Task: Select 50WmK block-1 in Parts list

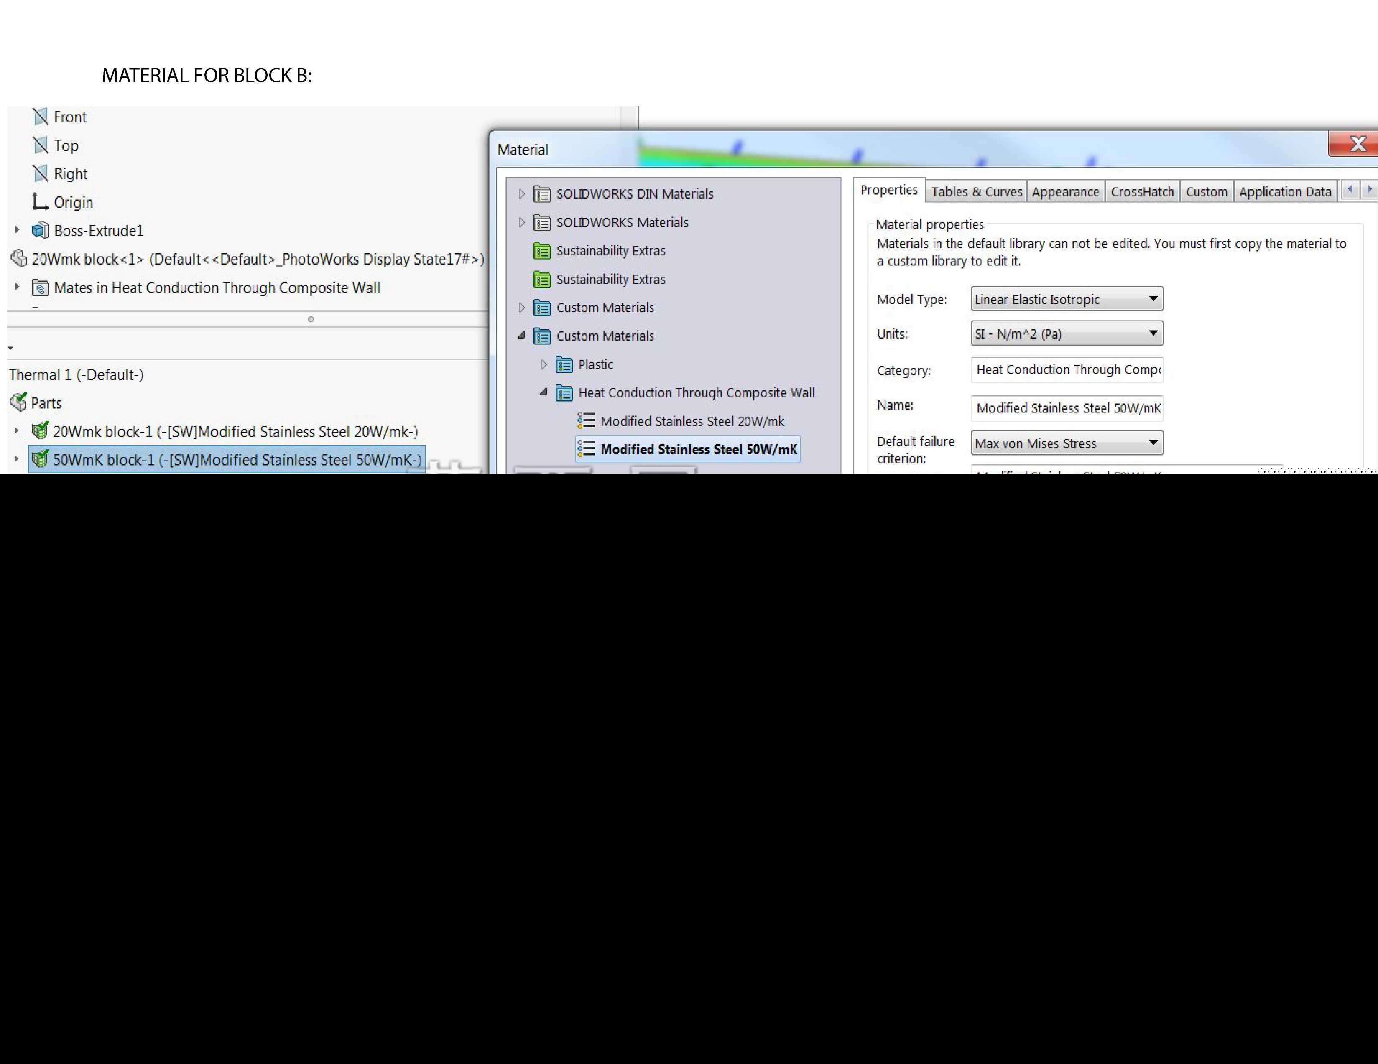Action: [x=227, y=459]
